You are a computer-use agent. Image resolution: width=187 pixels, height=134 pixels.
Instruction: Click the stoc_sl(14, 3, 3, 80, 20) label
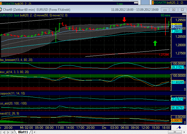click(x=14, y=72)
